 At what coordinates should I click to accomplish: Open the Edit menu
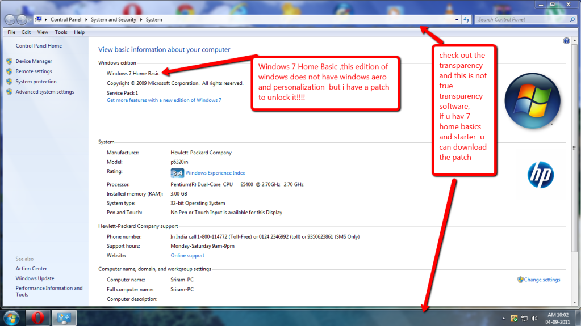pos(26,32)
